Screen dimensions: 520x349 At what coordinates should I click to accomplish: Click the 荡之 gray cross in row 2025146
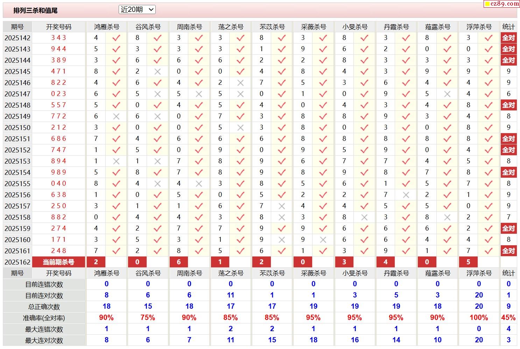(x=240, y=83)
